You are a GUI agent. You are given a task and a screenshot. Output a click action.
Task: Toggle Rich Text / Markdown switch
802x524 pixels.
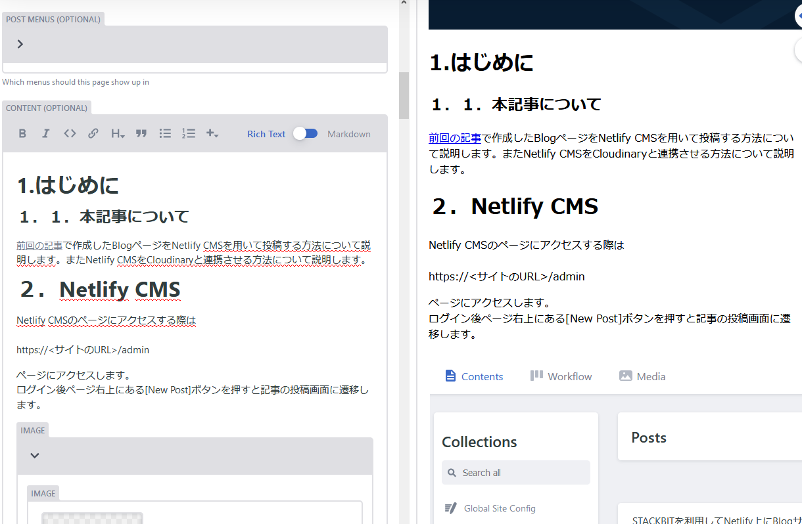[x=306, y=133]
